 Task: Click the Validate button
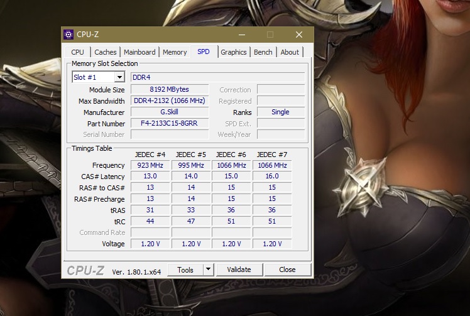tap(239, 270)
